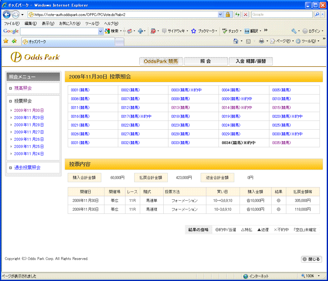Open ticket 0003(競馬)※的中
Viewport: 328px width, 281px height.
186,90
